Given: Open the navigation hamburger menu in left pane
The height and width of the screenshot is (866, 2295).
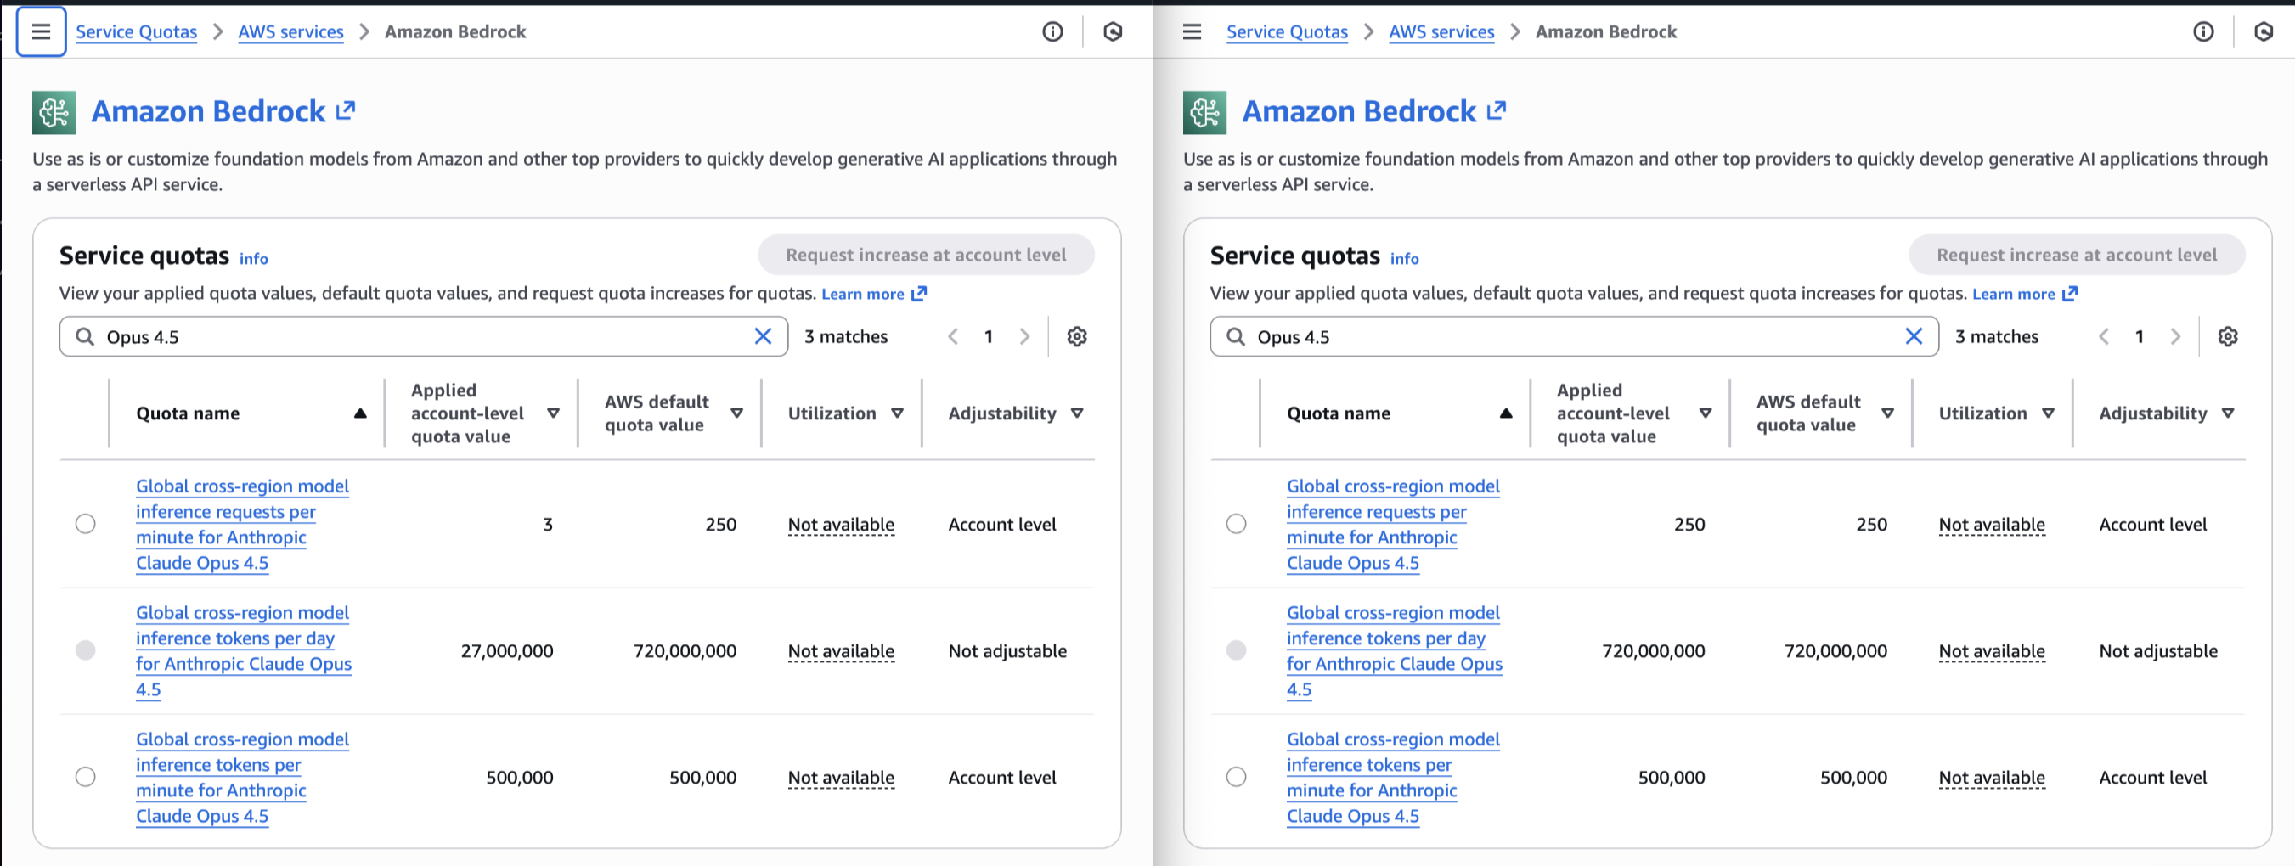Looking at the screenshot, I should coord(41,32).
